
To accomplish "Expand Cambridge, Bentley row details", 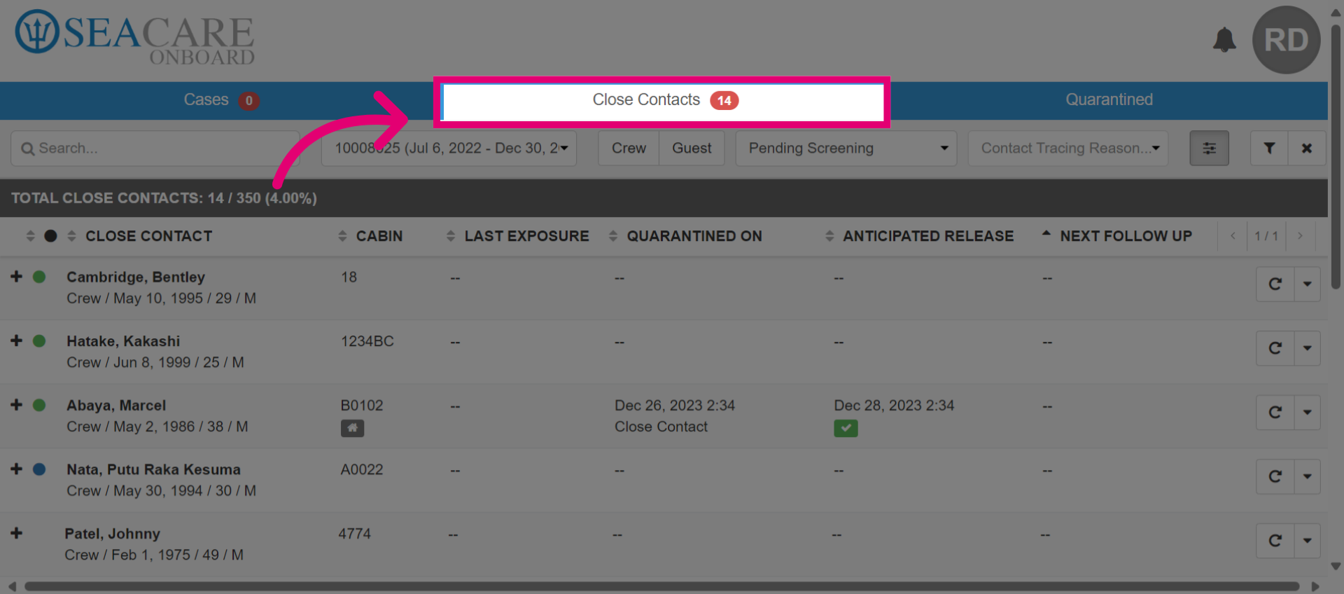I will pyautogui.click(x=16, y=277).
